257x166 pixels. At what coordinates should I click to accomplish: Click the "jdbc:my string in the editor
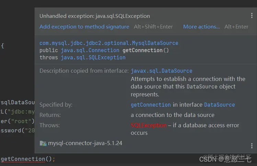click(x=21, y=112)
